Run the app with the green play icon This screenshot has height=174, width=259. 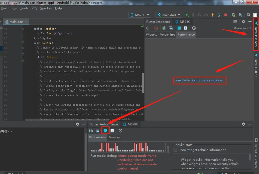[187, 15]
